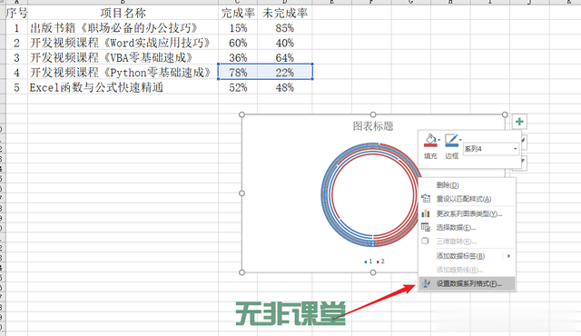Click the 选择数据(E) menu text
The image size is (581, 336).
(456, 227)
